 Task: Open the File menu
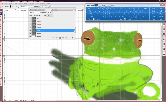click(2, 4)
